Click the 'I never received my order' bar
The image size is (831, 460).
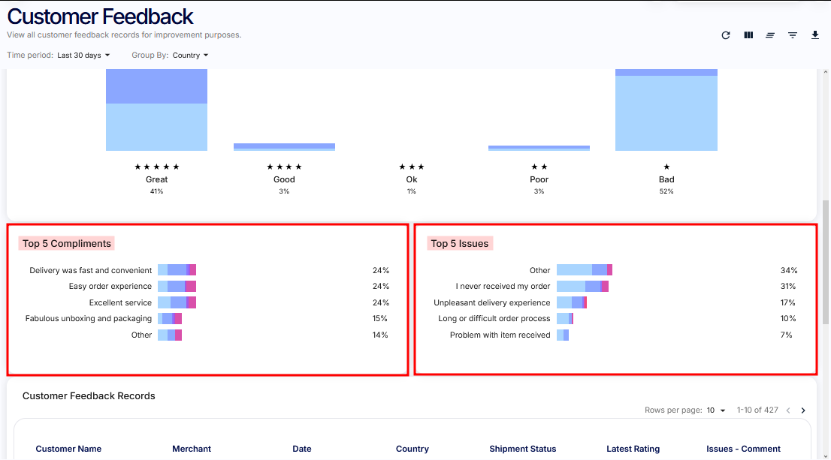[x=582, y=287]
